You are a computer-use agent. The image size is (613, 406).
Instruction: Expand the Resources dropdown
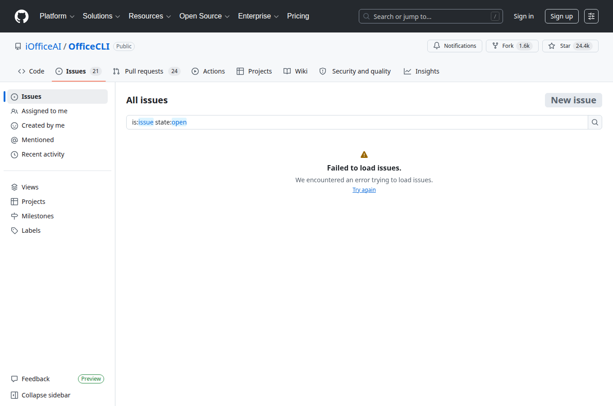click(x=150, y=16)
